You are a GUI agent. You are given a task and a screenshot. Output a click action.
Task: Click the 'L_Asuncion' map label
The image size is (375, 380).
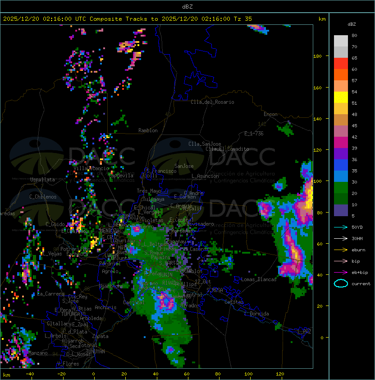(x=205, y=176)
